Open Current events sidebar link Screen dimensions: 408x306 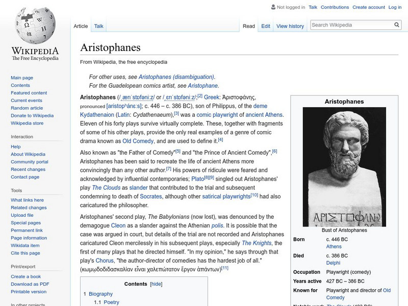[x=27, y=100]
